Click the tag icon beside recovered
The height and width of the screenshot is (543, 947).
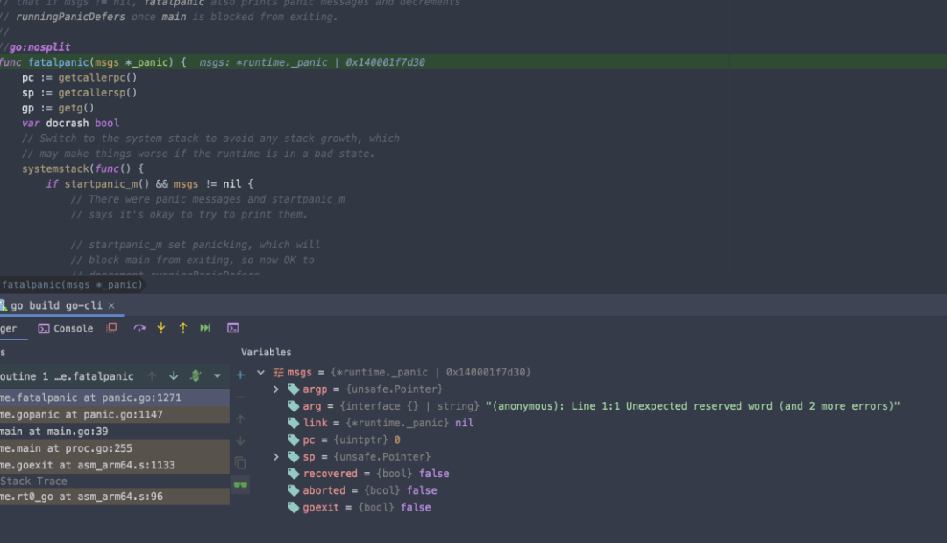(x=294, y=475)
